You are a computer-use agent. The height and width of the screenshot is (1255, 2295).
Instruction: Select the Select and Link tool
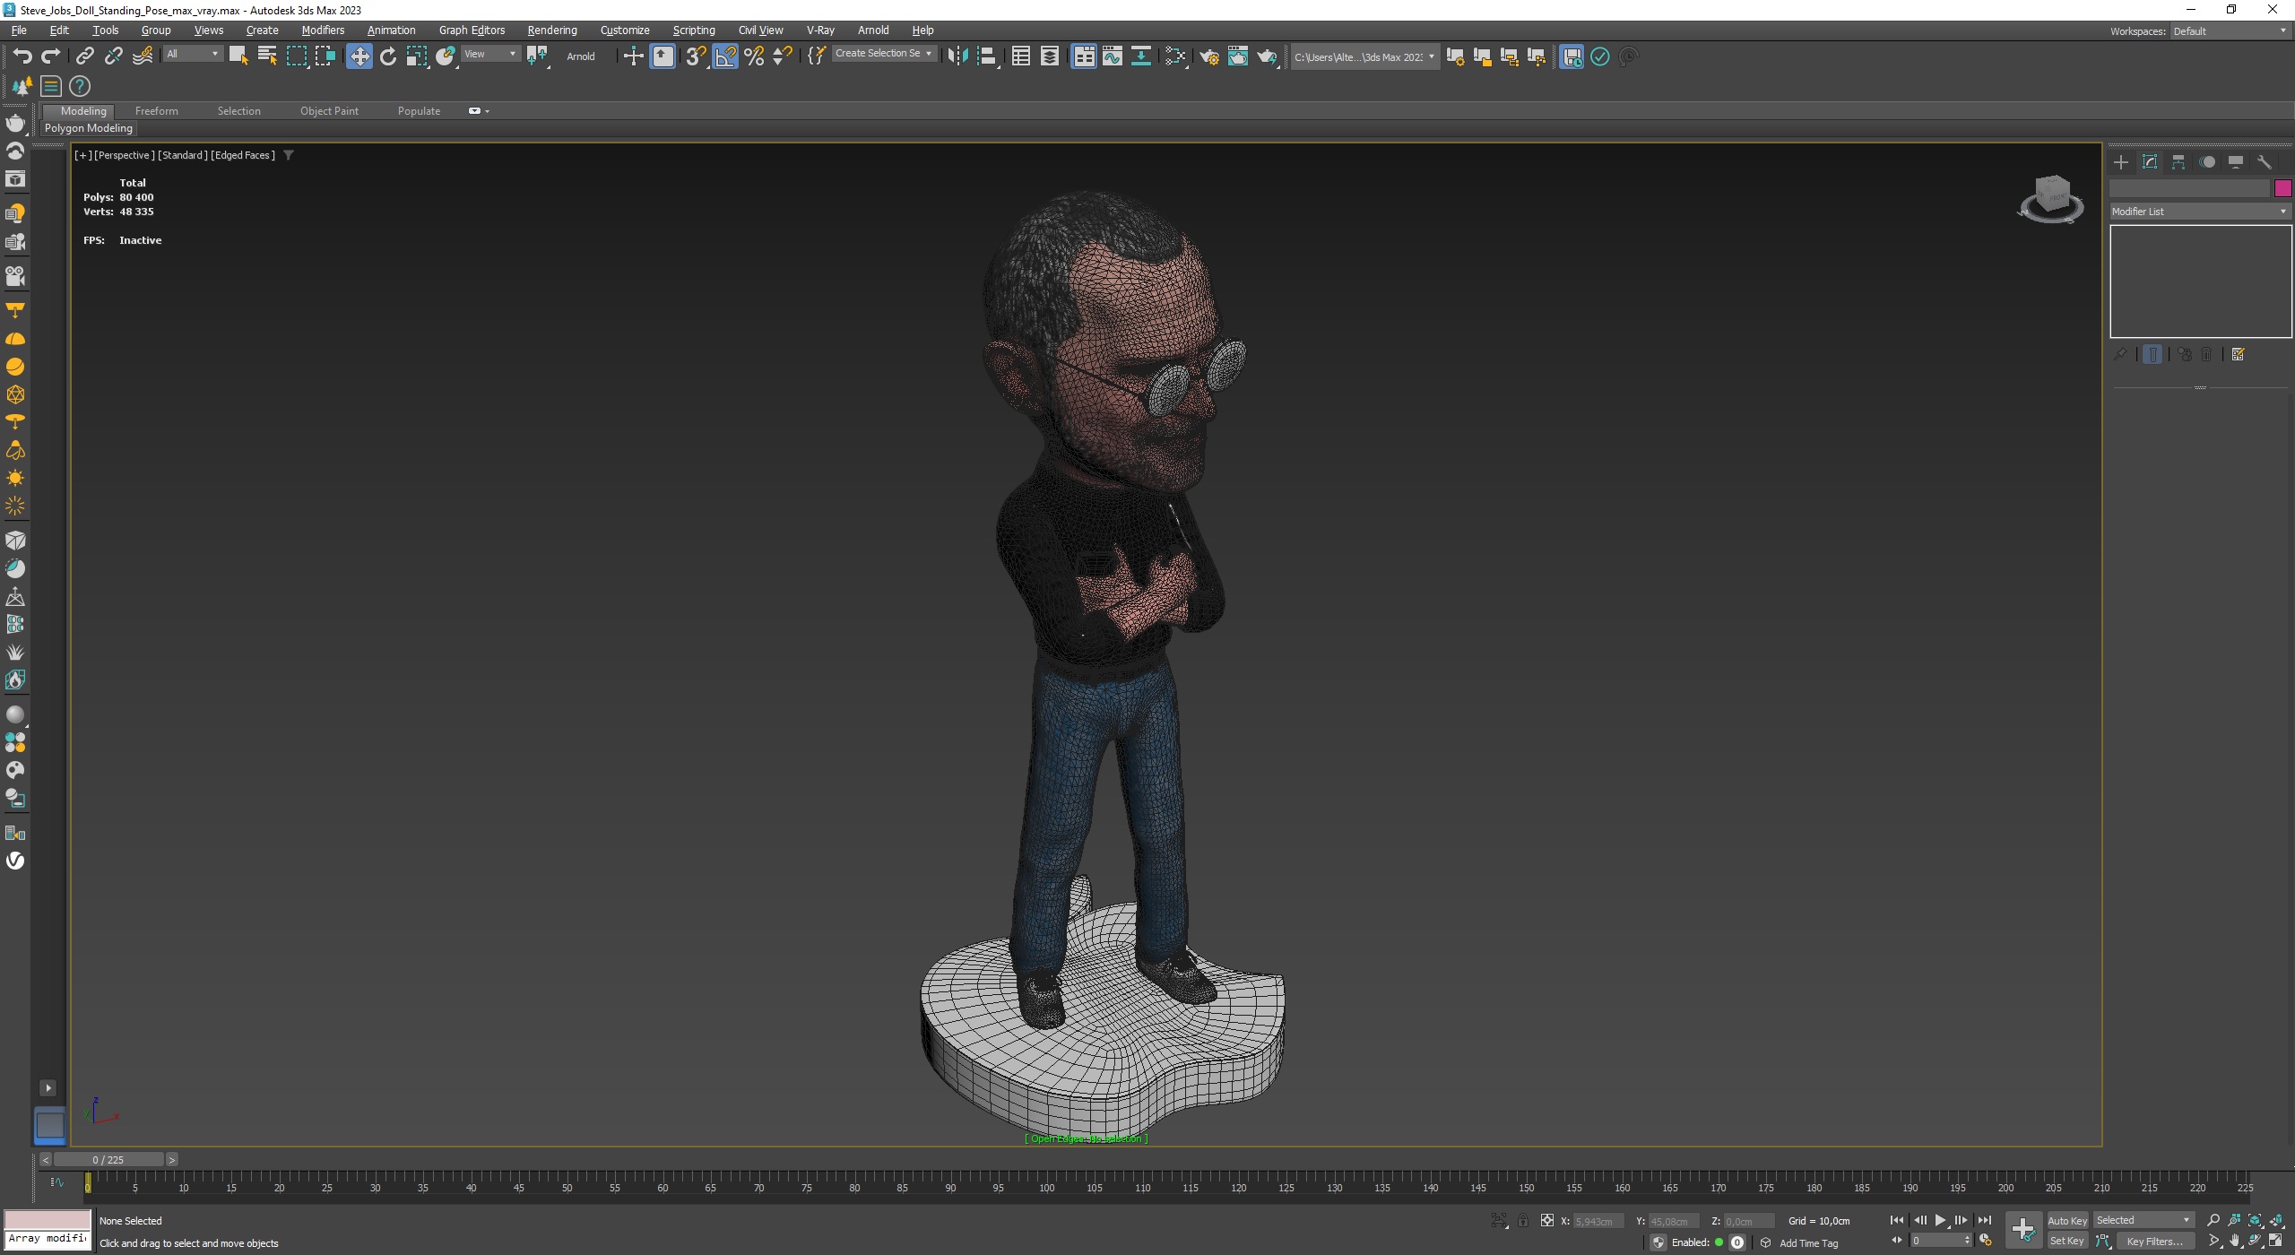[x=84, y=56]
